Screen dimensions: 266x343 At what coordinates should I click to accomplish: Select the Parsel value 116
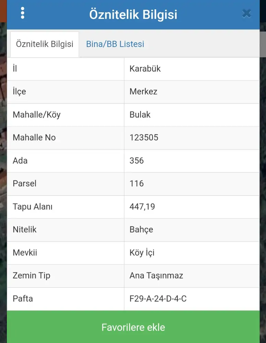click(x=136, y=184)
